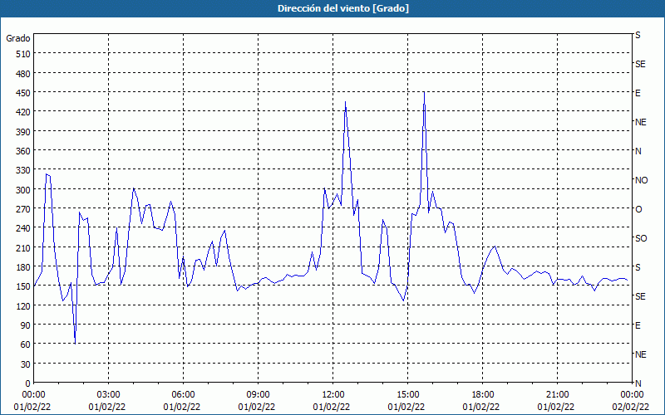The width and height of the screenshot is (665, 415).
Task: Select the "15:00" time axis label
Action: pyautogui.click(x=407, y=395)
